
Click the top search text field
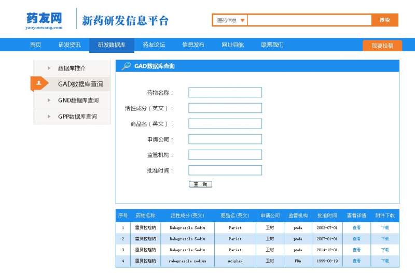(309, 20)
